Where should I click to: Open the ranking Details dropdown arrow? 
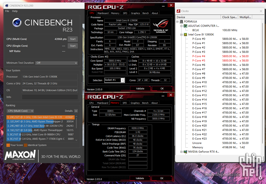76,111
